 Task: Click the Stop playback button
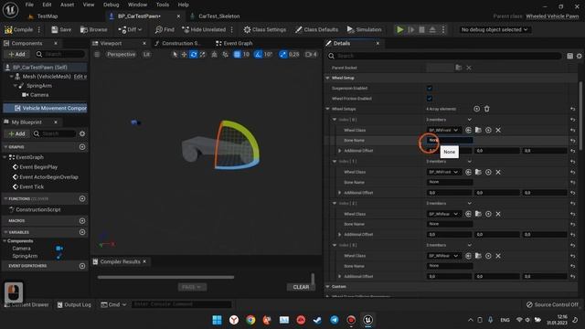pos(421,29)
